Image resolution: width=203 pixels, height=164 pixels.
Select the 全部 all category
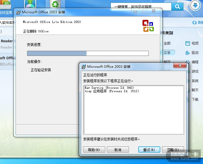(167, 43)
